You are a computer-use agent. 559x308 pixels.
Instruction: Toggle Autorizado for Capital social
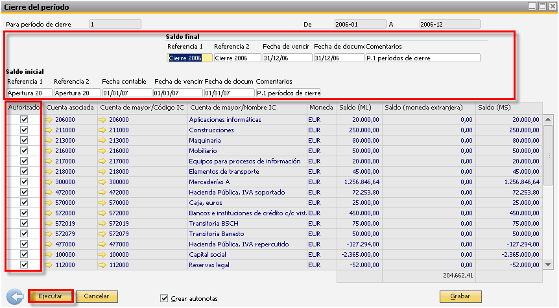[x=24, y=254]
